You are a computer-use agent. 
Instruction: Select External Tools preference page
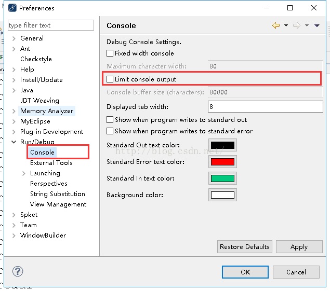pos(51,163)
